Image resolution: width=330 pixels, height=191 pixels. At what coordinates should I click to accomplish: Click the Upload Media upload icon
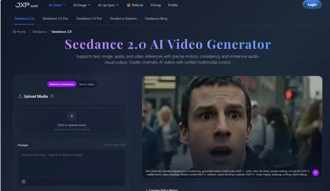(x=20, y=96)
